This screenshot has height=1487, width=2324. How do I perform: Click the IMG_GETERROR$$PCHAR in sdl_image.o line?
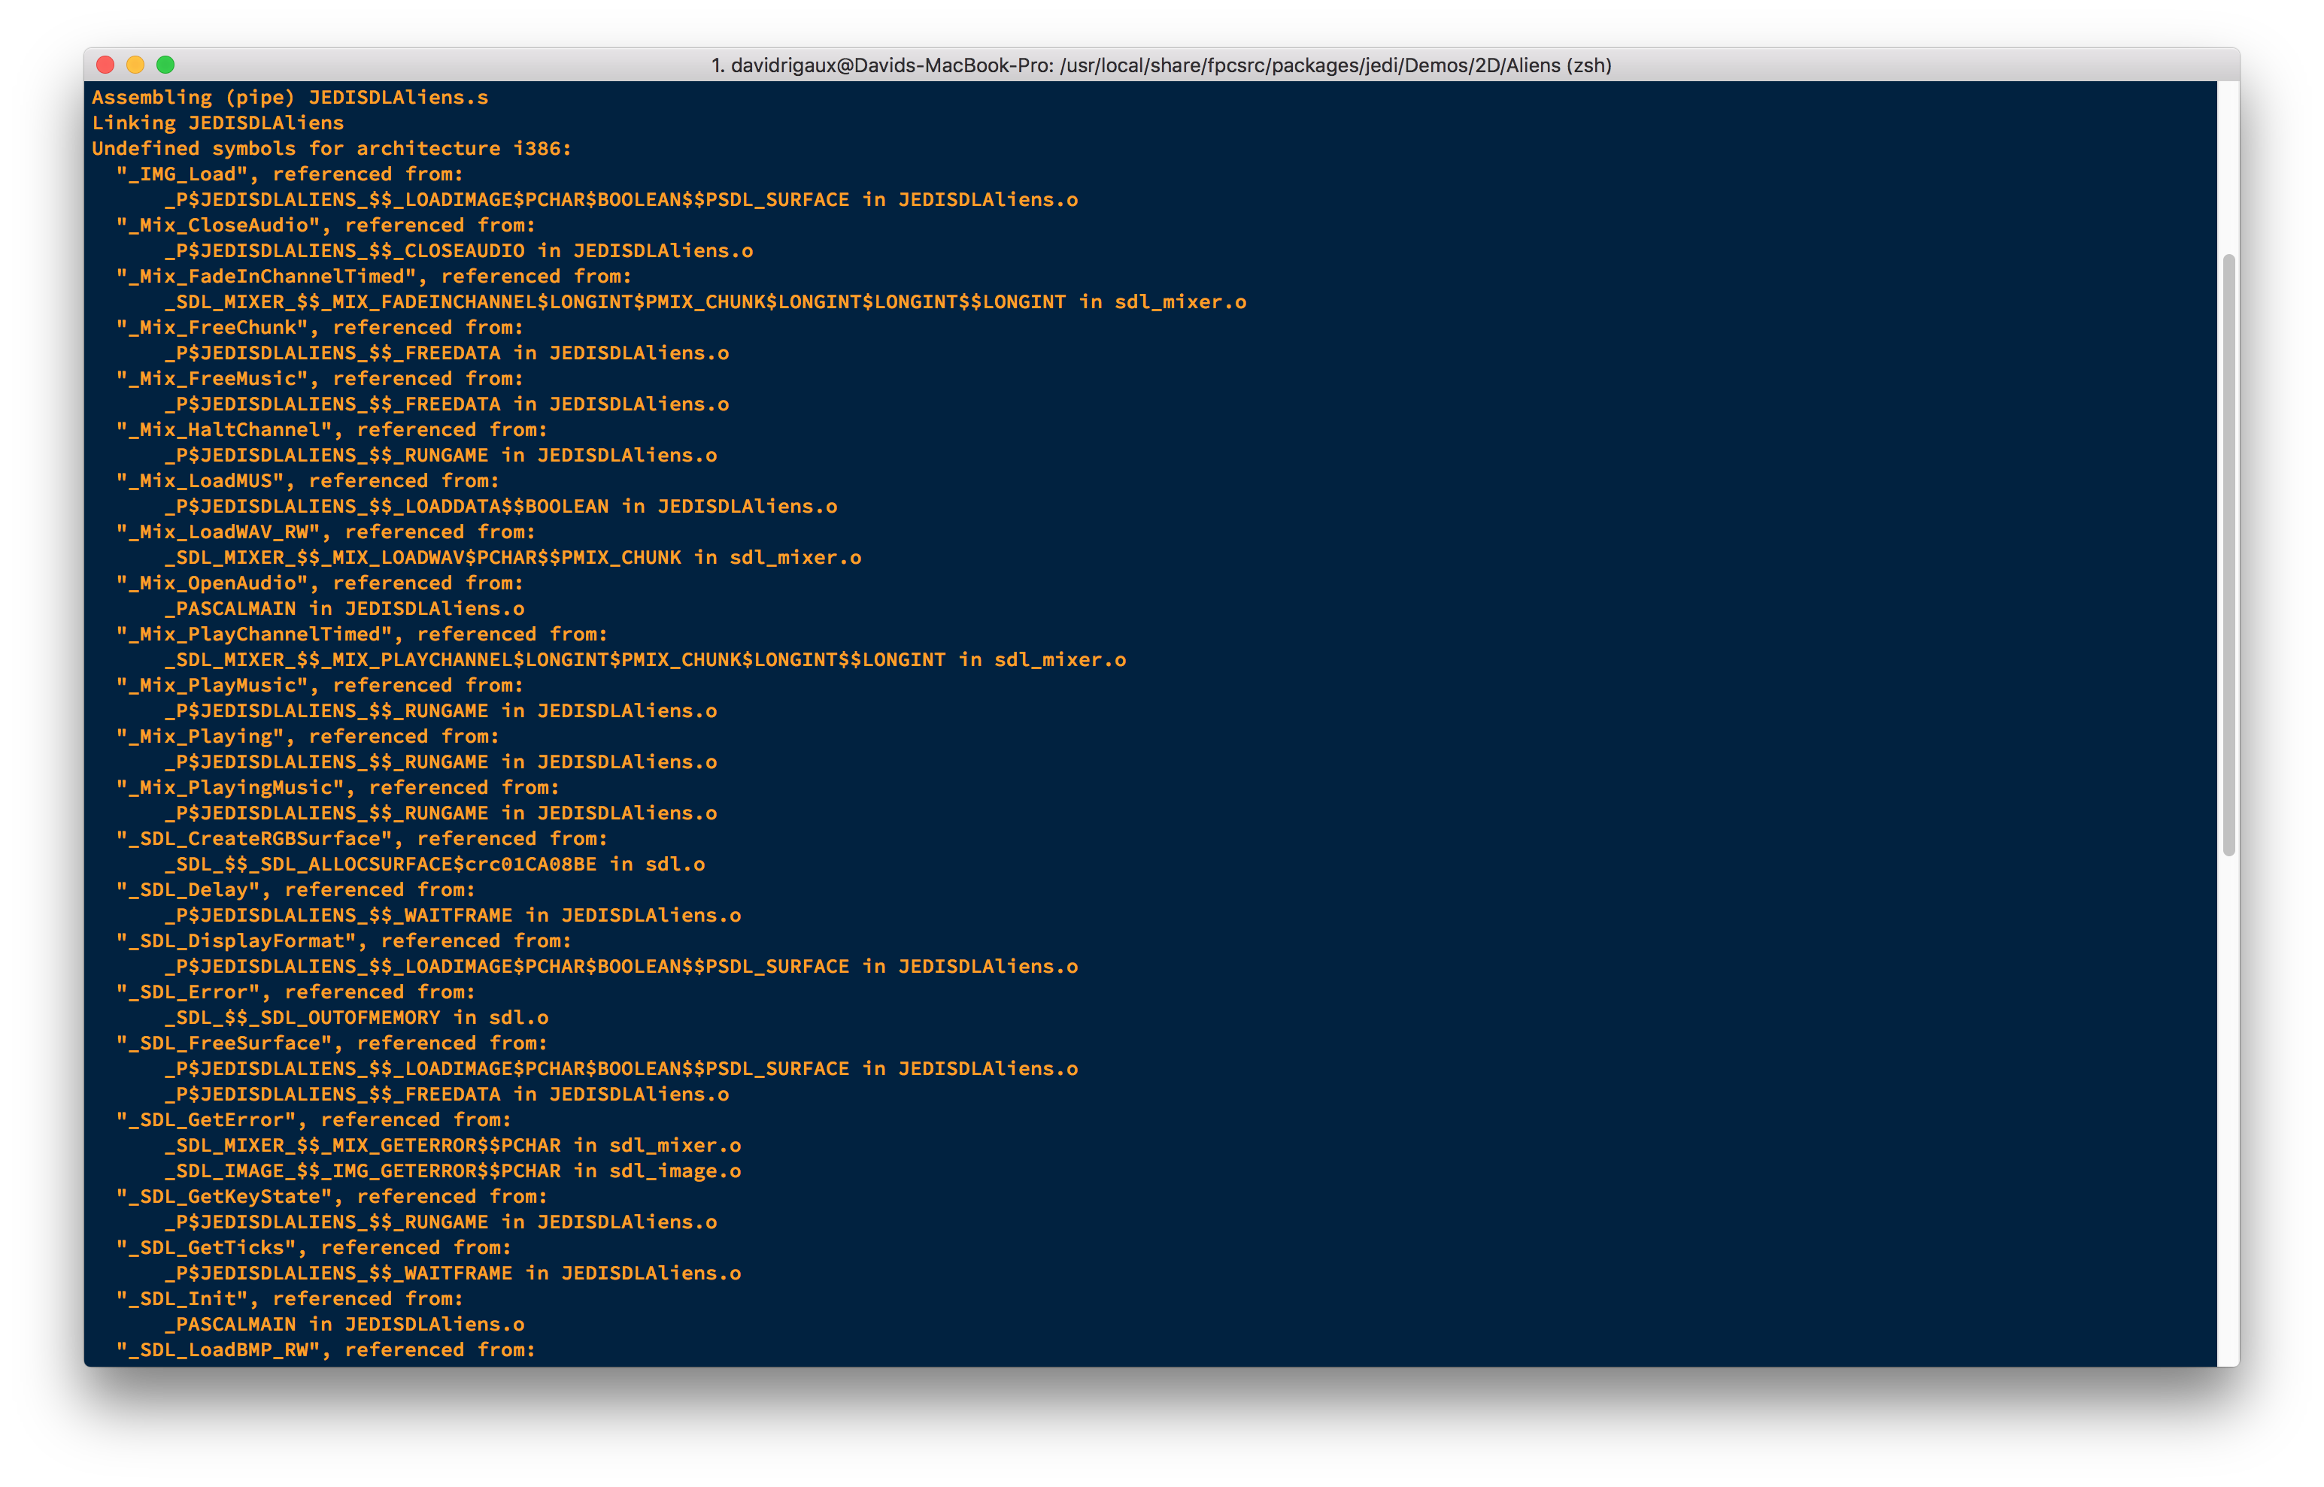tap(453, 1171)
